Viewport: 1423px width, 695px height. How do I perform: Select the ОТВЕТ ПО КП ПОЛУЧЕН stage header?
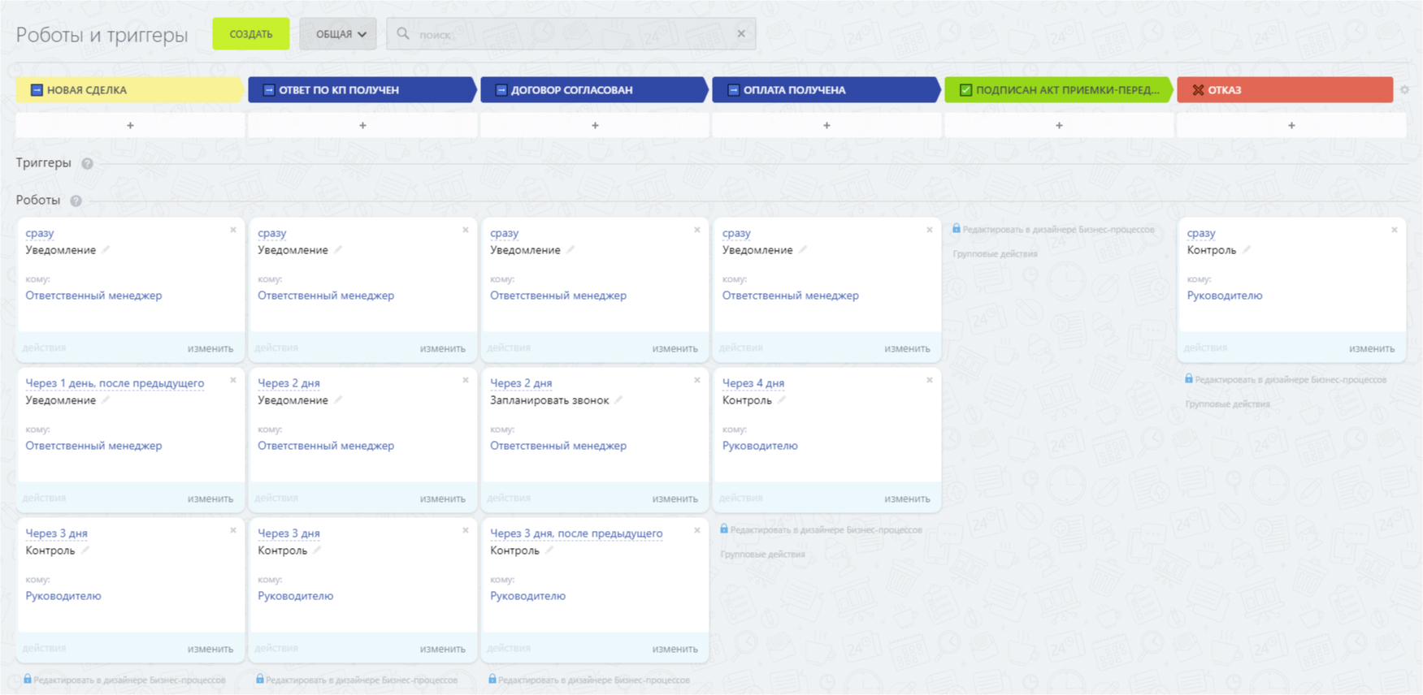point(362,90)
